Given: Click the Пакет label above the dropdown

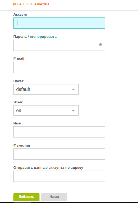Looking at the screenshot, I should (x=18, y=81).
